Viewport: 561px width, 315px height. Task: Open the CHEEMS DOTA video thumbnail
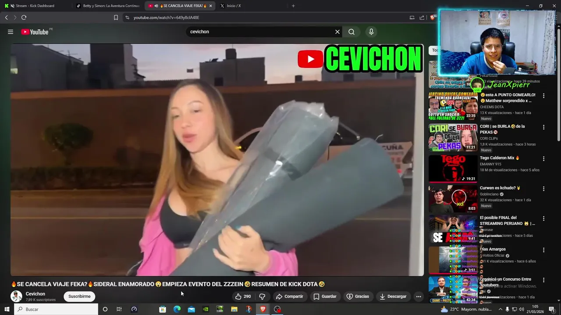(x=453, y=106)
